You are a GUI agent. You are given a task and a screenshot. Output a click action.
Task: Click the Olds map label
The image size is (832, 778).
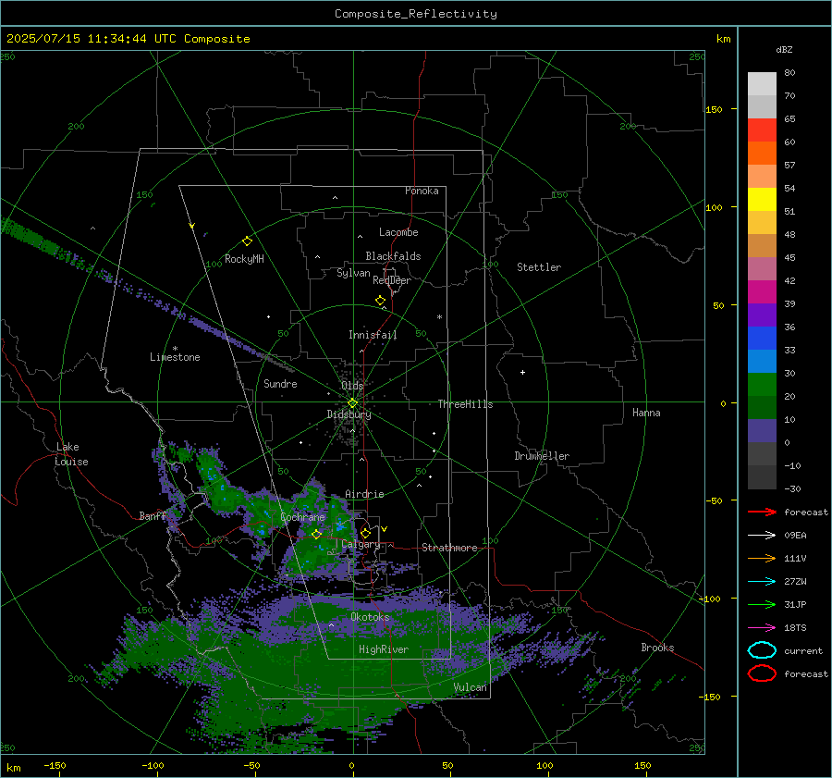[x=352, y=386]
